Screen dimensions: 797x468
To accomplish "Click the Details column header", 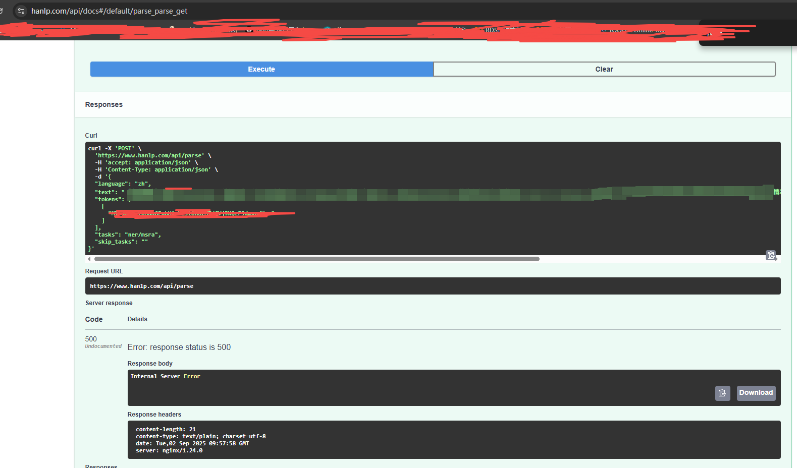I will coord(137,319).
